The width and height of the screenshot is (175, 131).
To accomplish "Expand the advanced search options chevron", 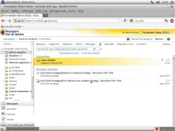I will [x=101, y=49].
